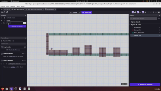Open instances list toolbar icon
This screenshot has height=91, width=161.
[140, 12]
